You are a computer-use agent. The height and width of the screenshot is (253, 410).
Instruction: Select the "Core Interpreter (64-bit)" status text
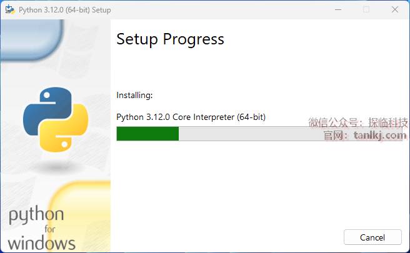[x=213, y=117]
